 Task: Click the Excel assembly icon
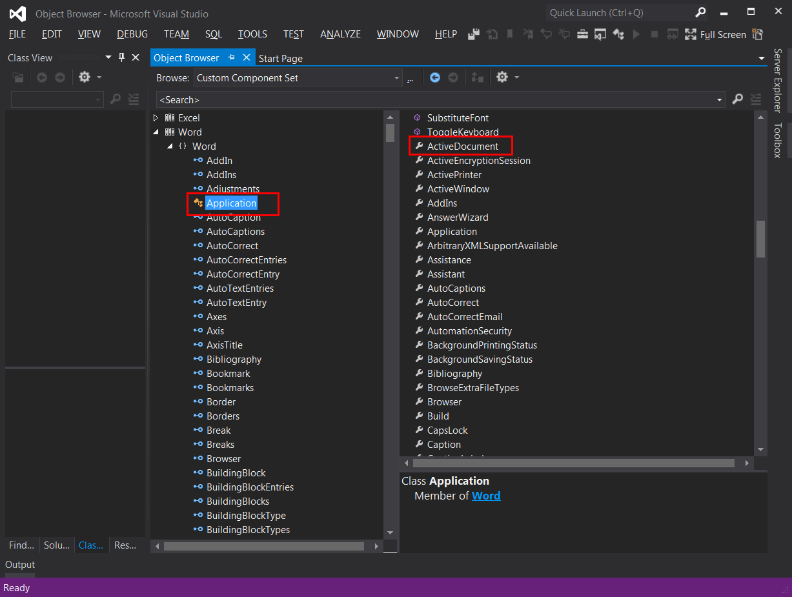(170, 117)
